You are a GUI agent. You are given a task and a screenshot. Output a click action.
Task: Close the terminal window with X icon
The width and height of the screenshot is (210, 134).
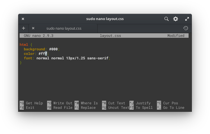click(x=23, y=19)
